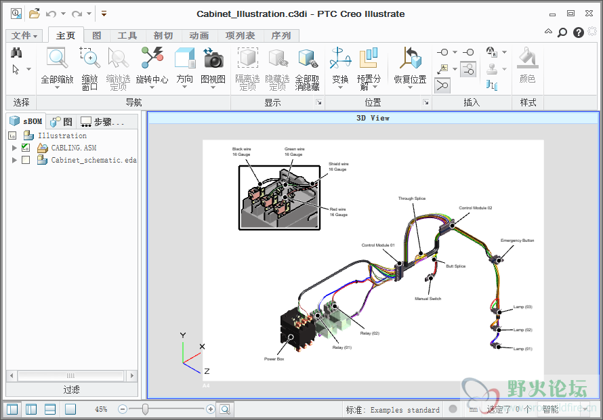Click the binoculars find icon
Image resolution: width=603 pixels, height=420 pixels.
click(x=16, y=53)
